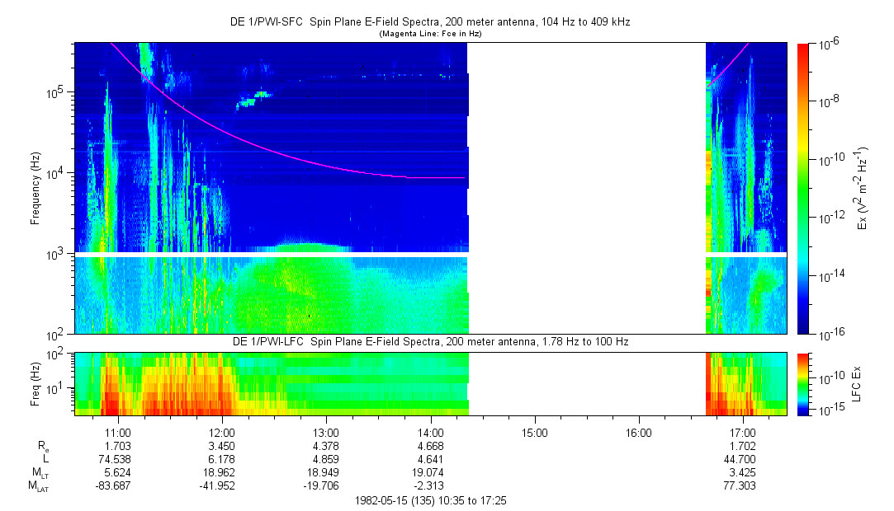The image size is (894, 511).
Task: Click the white data gap in SFC spectrogram
Action: (586, 188)
